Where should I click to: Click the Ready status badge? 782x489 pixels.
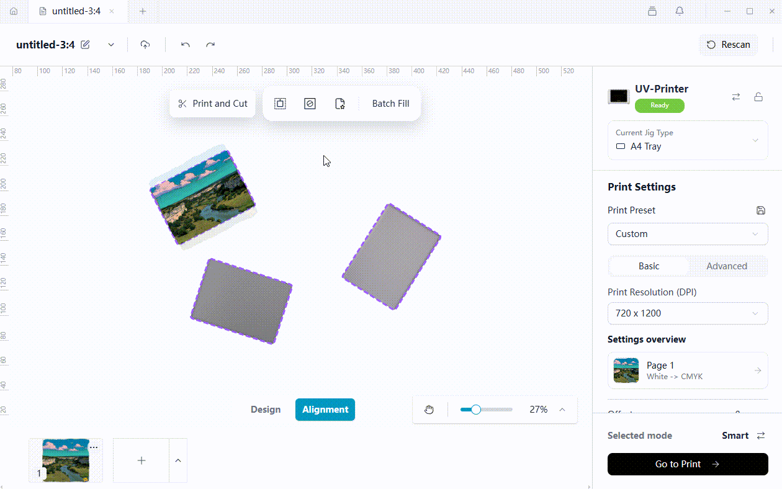pyautogui.click(x=660, y=105)
